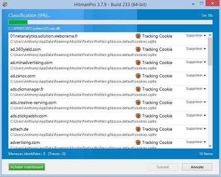
Task: Select the adtech.de entry
Action: (108, 132)
